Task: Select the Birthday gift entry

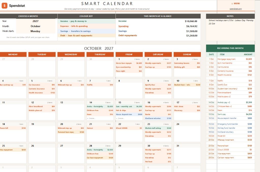Action: [187, 67]
